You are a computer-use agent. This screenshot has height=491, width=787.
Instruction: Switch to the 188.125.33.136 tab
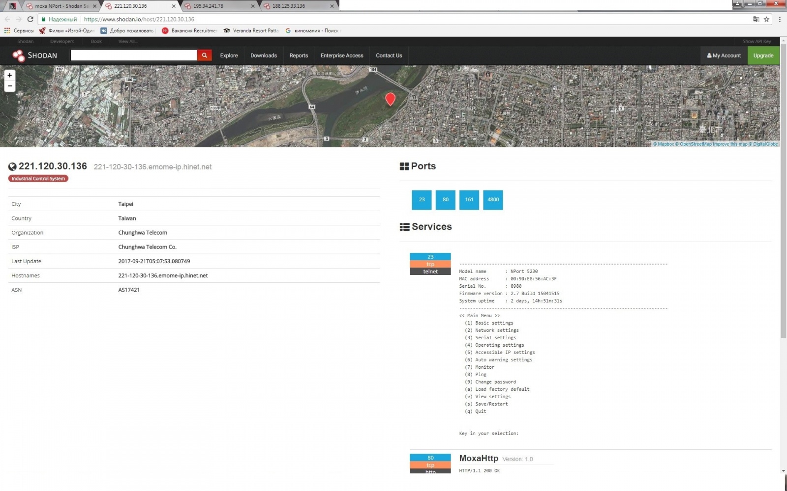(x=298, y=6)
